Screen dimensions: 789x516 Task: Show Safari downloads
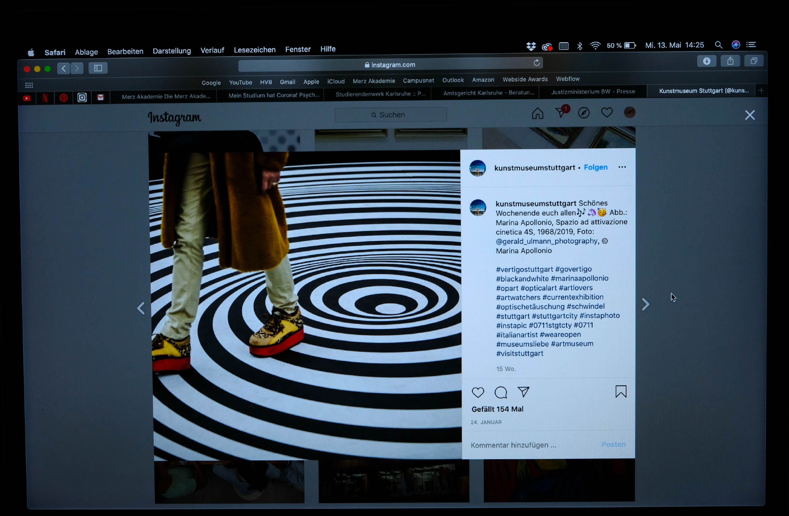tap(706, 61)
